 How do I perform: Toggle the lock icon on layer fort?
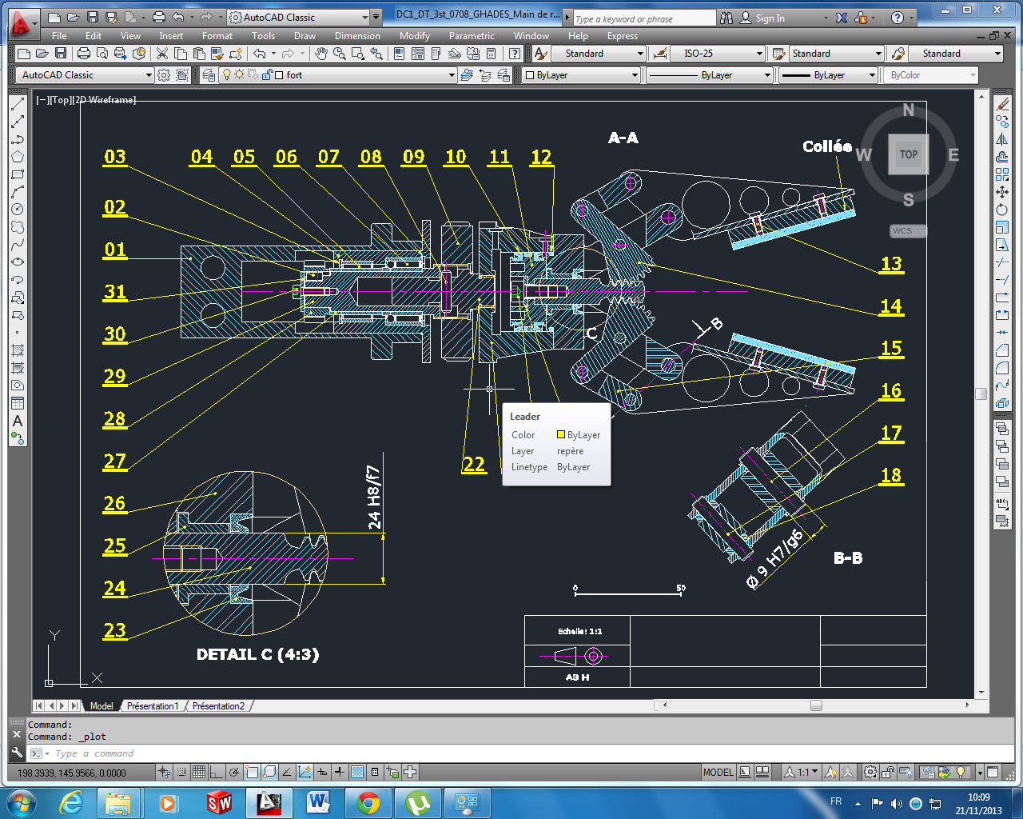pos(266,74)
